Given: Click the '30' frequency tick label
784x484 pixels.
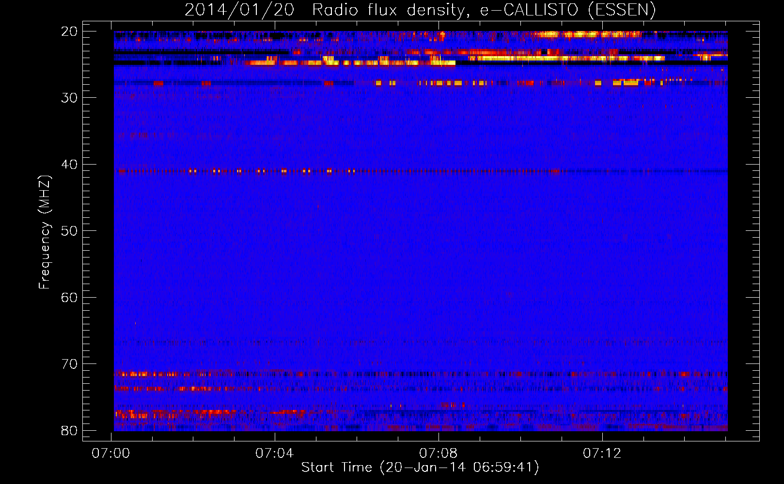Looking at the screenshot, I should 69,98.
